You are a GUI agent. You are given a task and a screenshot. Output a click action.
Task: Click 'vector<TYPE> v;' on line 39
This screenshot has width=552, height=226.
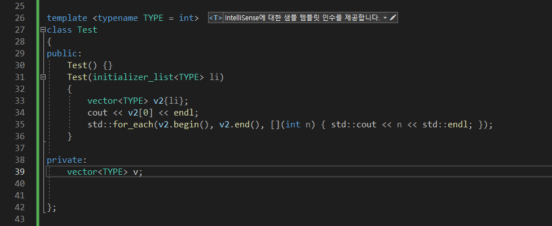pyautogui.click(x=105, y=172)
